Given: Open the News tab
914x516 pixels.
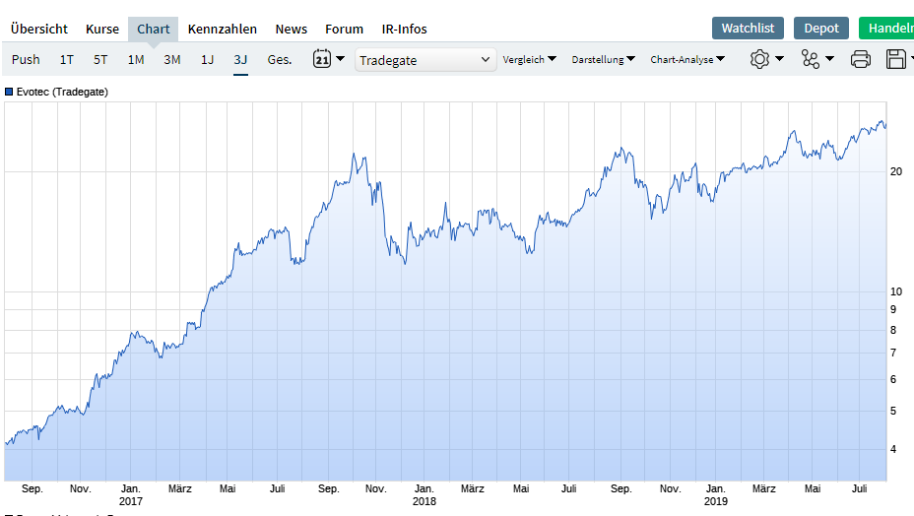Looking at the screenshot, I should tap(291, 30).
